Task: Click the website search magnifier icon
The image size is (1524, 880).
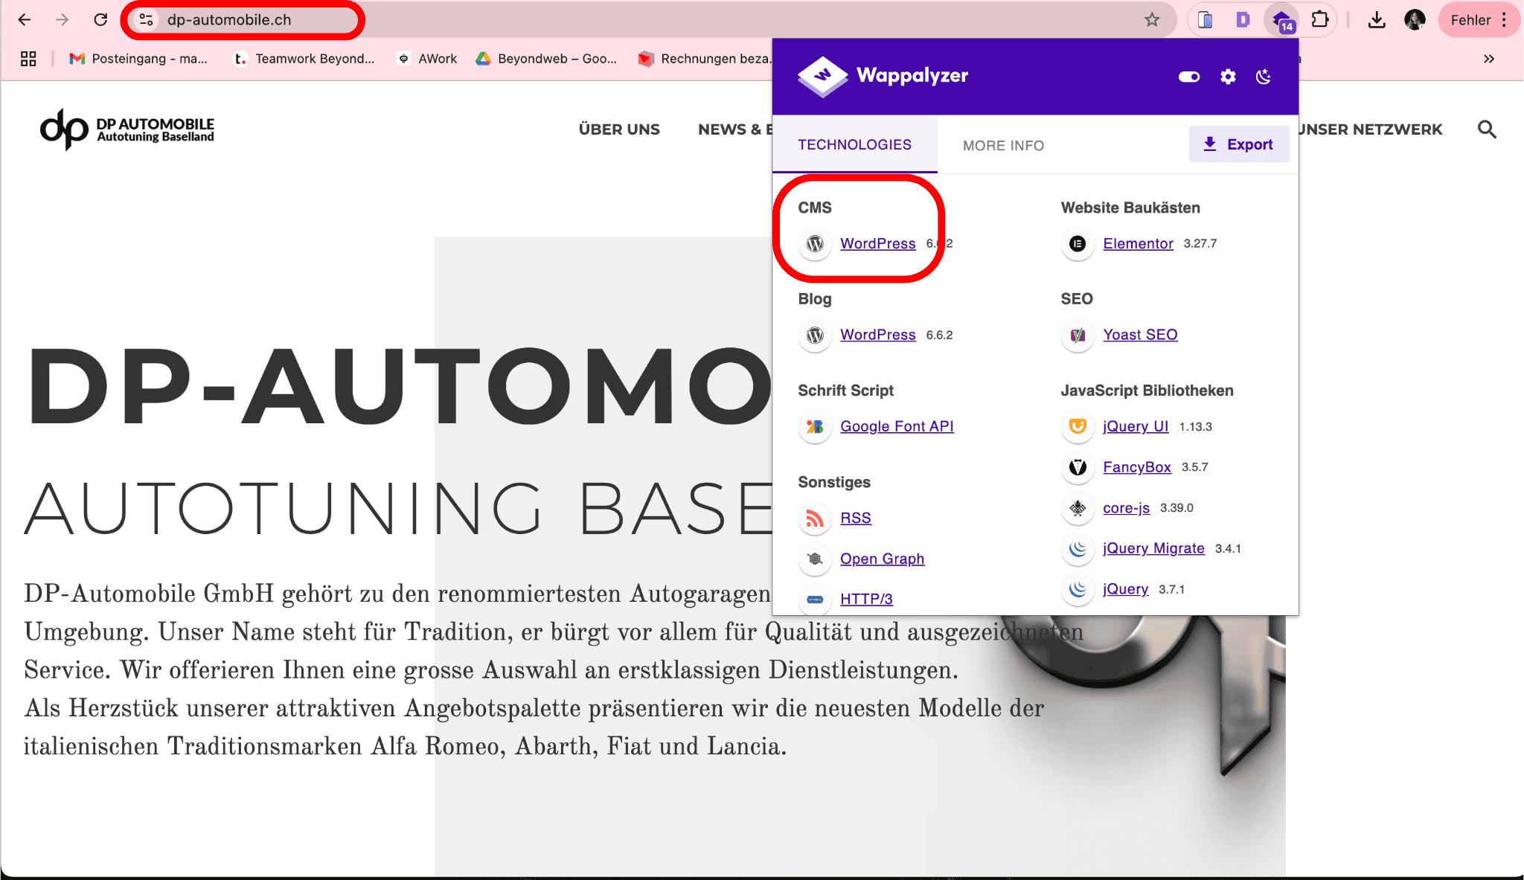Action: [x=1487, y=129]
